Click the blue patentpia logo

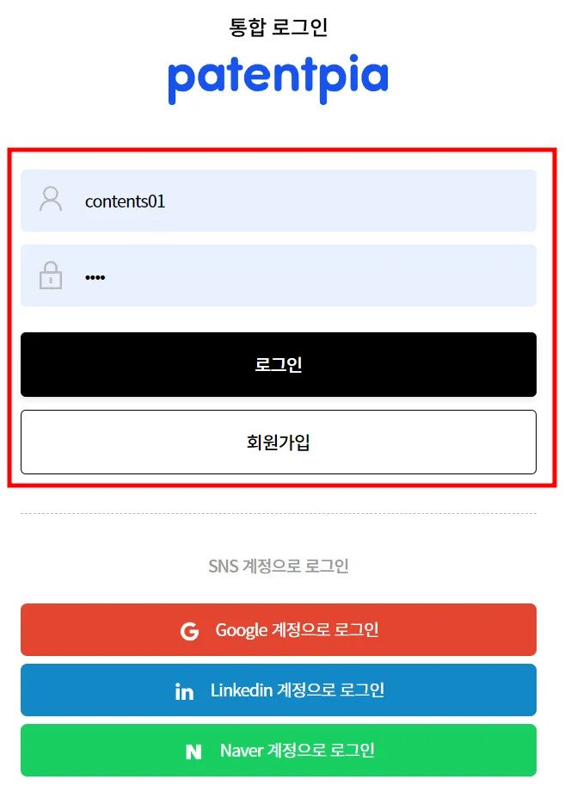278,79
